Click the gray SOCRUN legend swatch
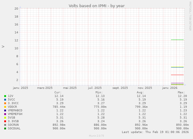 5,125
